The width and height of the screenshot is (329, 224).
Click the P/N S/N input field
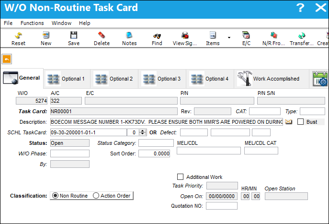pos(291,101)
